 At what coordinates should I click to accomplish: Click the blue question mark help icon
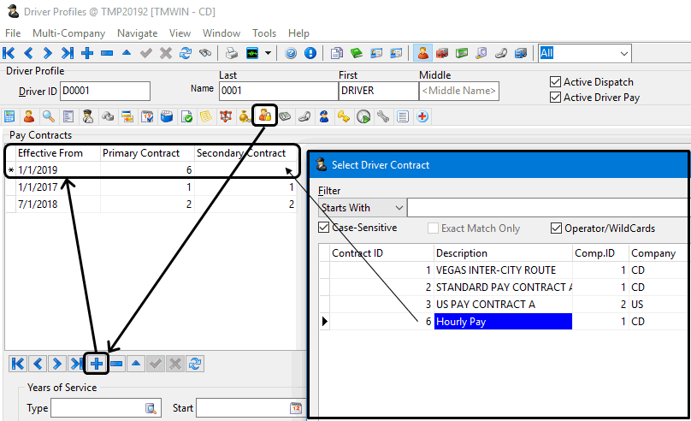[x=291, y=53]
